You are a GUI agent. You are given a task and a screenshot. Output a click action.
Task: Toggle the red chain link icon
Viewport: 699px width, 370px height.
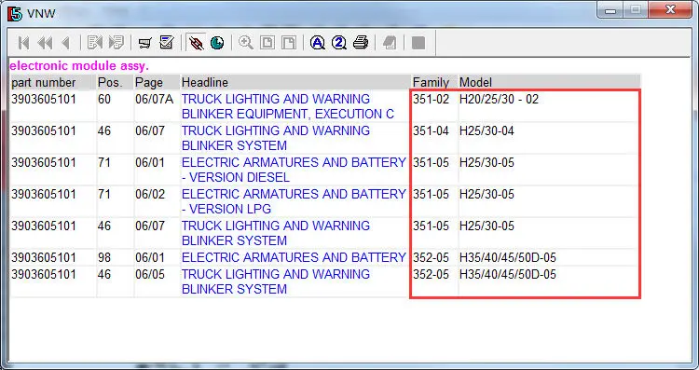(196, 43)
